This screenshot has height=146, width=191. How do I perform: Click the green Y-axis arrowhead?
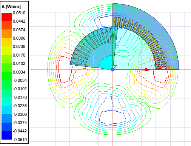click(113, 35)
